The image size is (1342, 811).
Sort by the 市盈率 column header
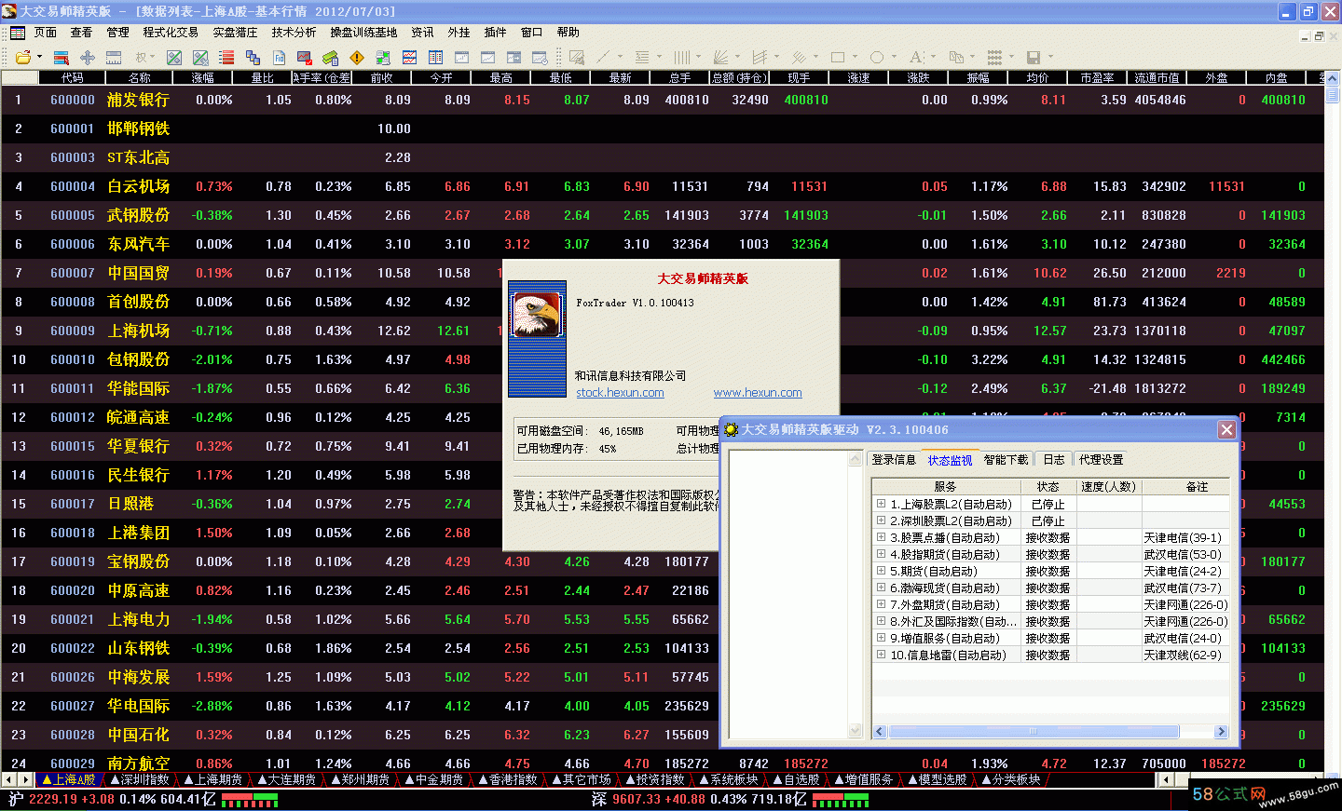pyautogui.click(x=1097, y=77)
